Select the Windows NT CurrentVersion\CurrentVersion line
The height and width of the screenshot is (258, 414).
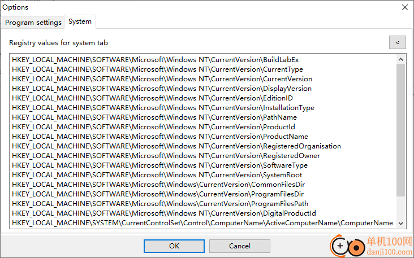click(162, 79)
